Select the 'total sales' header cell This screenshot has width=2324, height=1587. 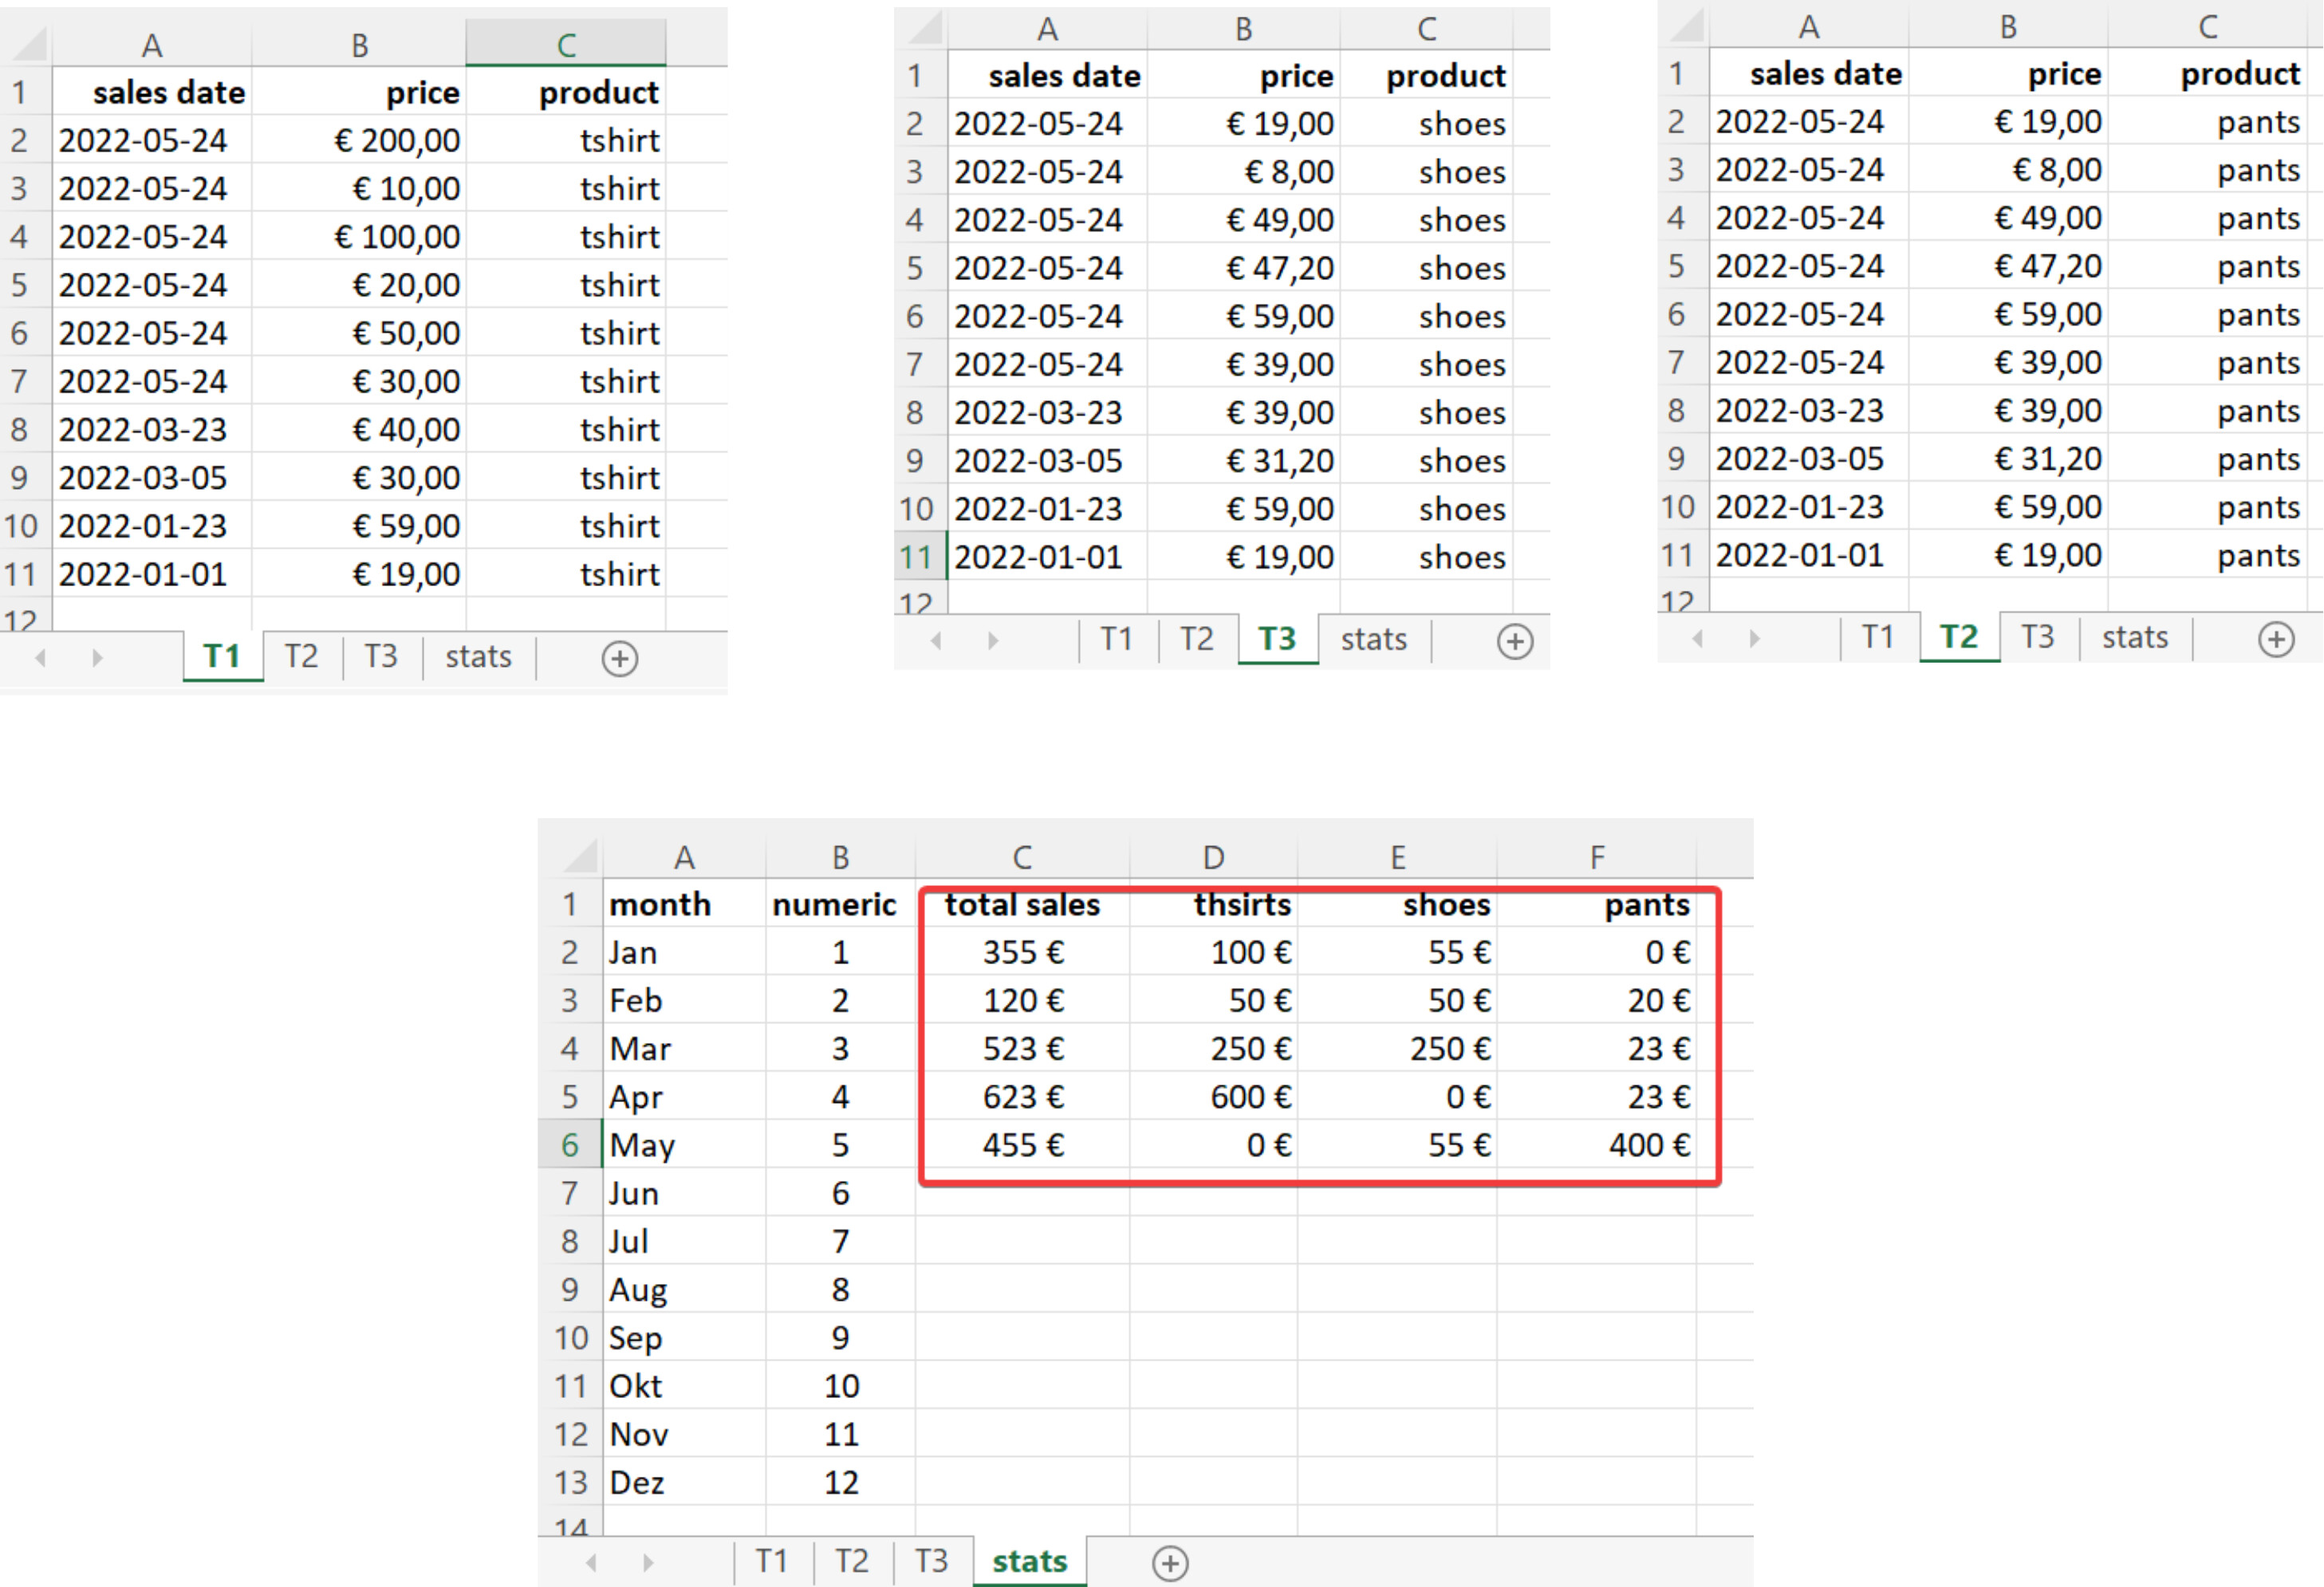[1022, 904]
